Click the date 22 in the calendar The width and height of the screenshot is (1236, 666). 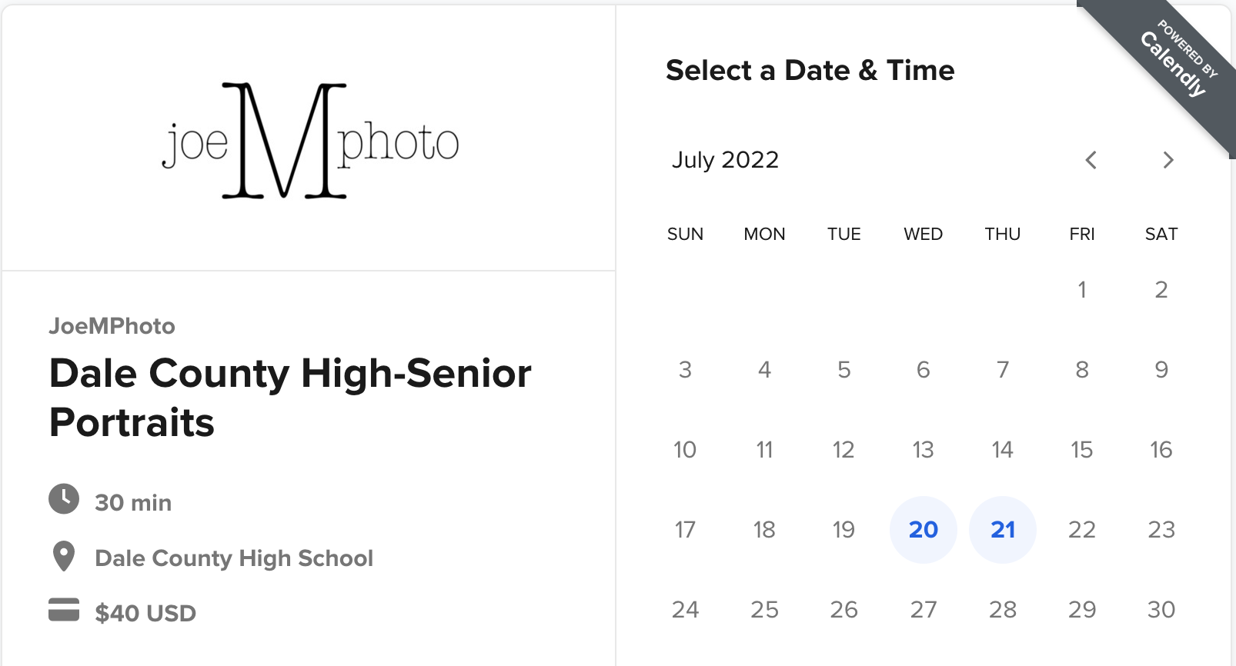click(x=1082, y=530)
